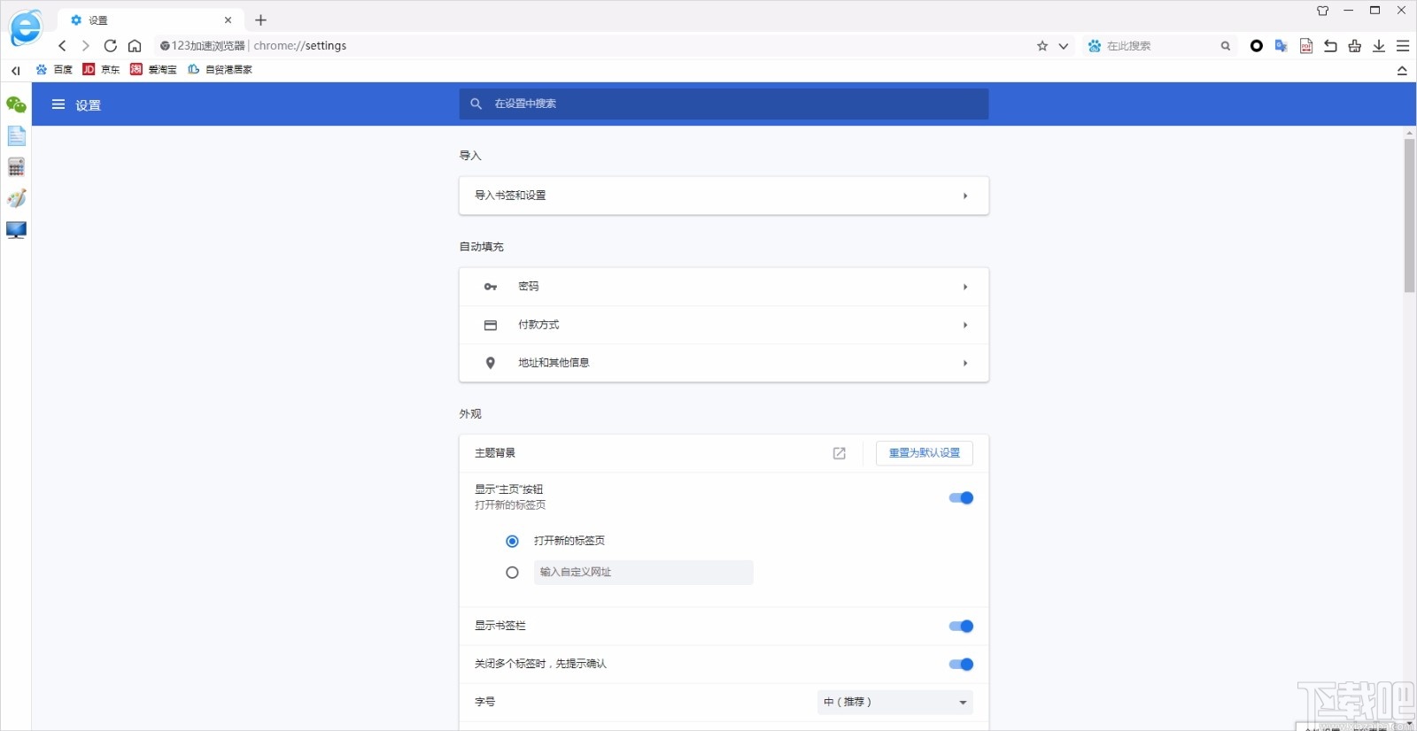1417x731 pixels.
Task: Toggle the 显示"主页"按钮 switch
Action: click(x=961, y=497)
